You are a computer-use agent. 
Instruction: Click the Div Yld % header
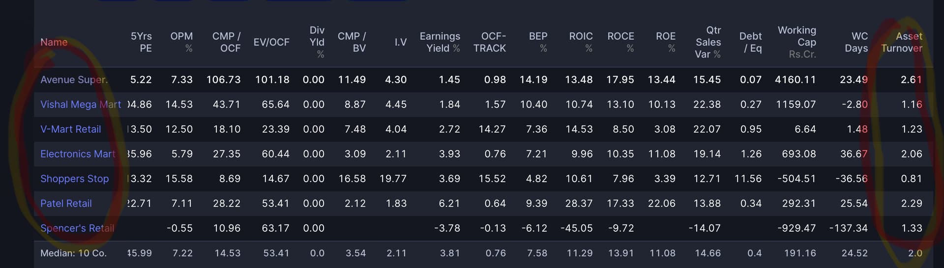click(x=317, y=42)
